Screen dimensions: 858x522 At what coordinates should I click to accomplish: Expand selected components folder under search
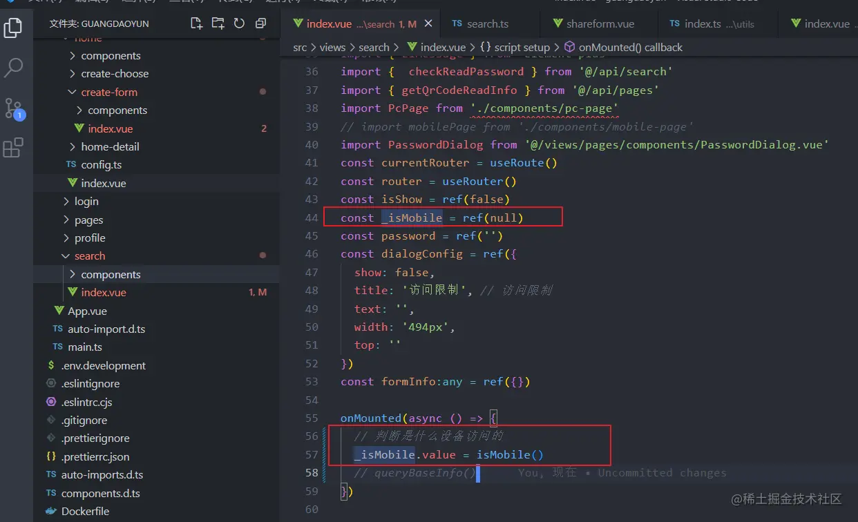pyautogui.click(x=111, y=274)
